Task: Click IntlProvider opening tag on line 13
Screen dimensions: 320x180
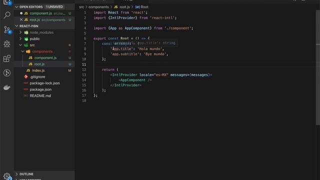Action: pyautogui.click(x=124, y=75)
